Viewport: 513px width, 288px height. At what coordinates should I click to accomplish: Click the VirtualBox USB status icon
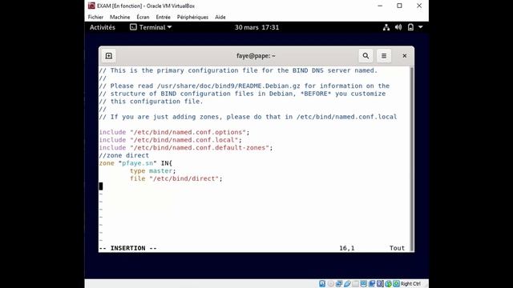point(347,284)
